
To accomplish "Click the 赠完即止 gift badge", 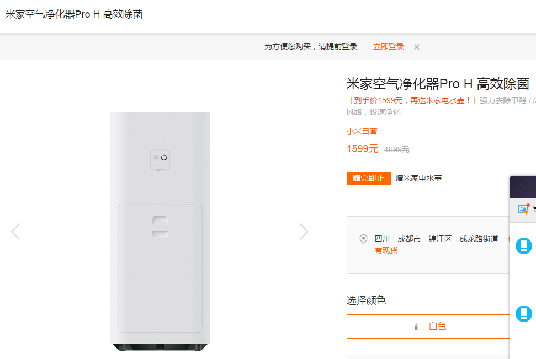I will coord(368,178).
